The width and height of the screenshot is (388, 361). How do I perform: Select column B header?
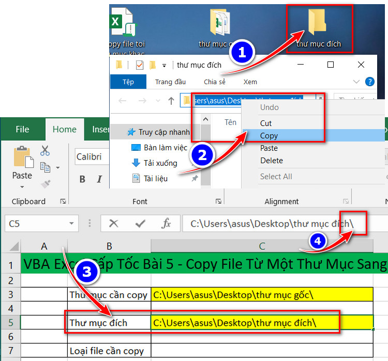point(109,246)
